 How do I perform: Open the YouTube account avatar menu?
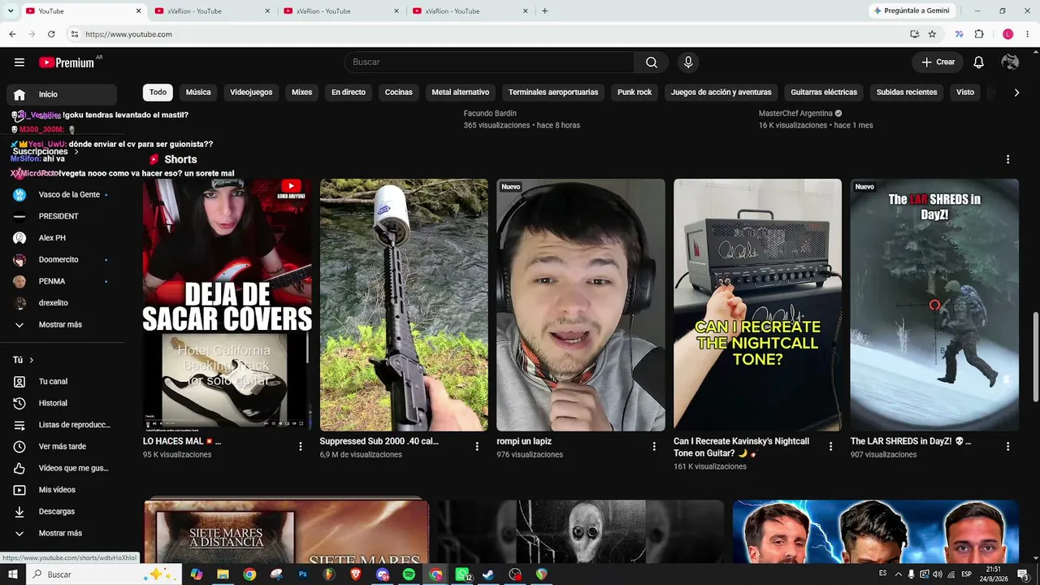[1010, 63]
